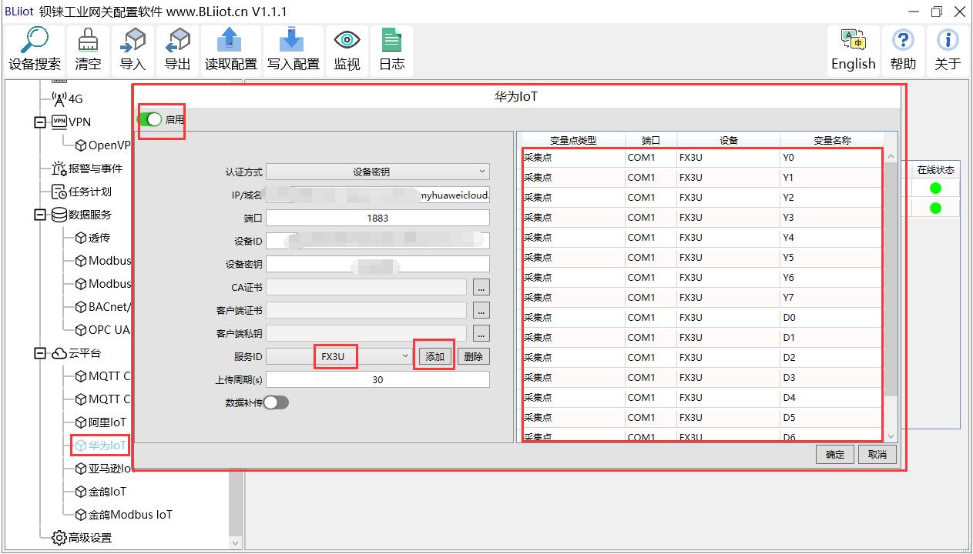The image size is (973, 554).
Task: Click the cube icon beside 华为IoT
Action: tap(81, 446)
